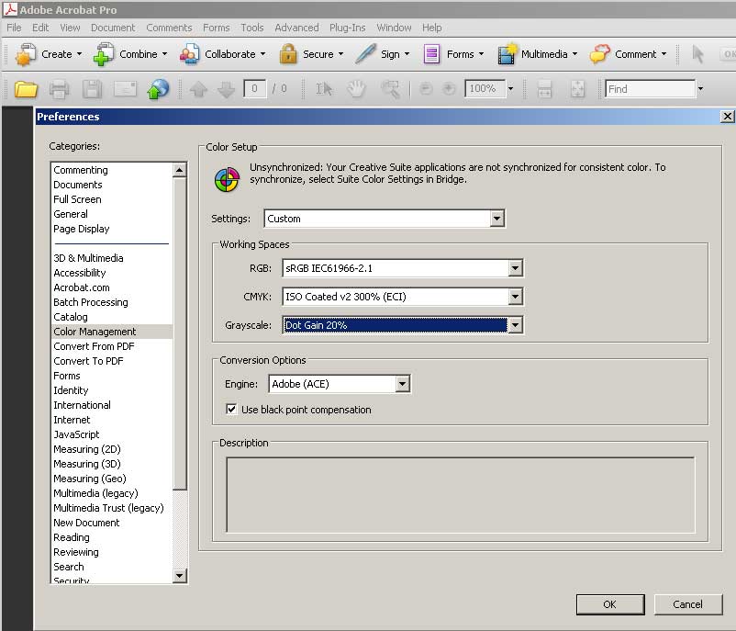This screenshot has width=736, height=631.
Task: Go to previous page arrow
Action: coord(198,89)
